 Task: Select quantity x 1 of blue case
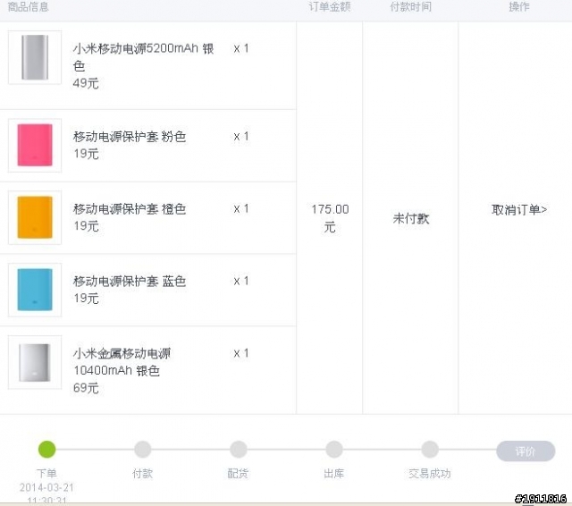[x=241, y=281]
